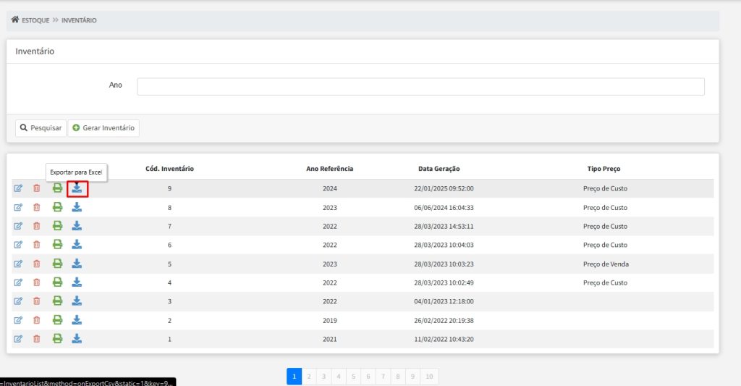Print inventory with code 9
Screen dimensions: 741x386
(x=57, y=188)
